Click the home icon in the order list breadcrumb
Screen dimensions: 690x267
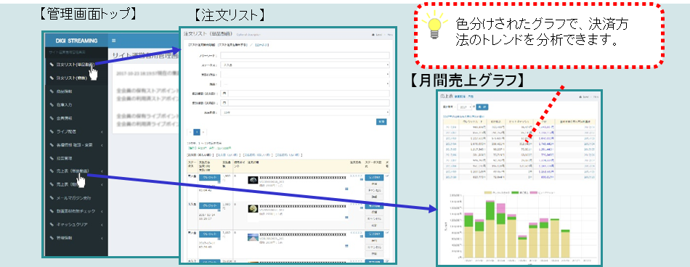[x=373, y=34]
